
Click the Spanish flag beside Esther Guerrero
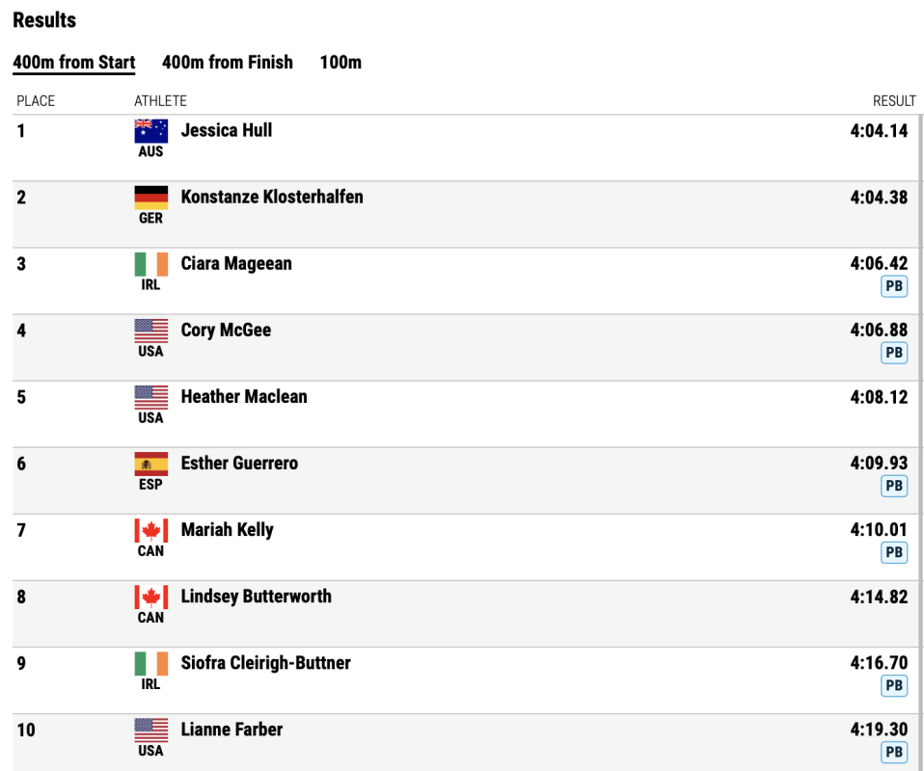(x=150, y=464)
